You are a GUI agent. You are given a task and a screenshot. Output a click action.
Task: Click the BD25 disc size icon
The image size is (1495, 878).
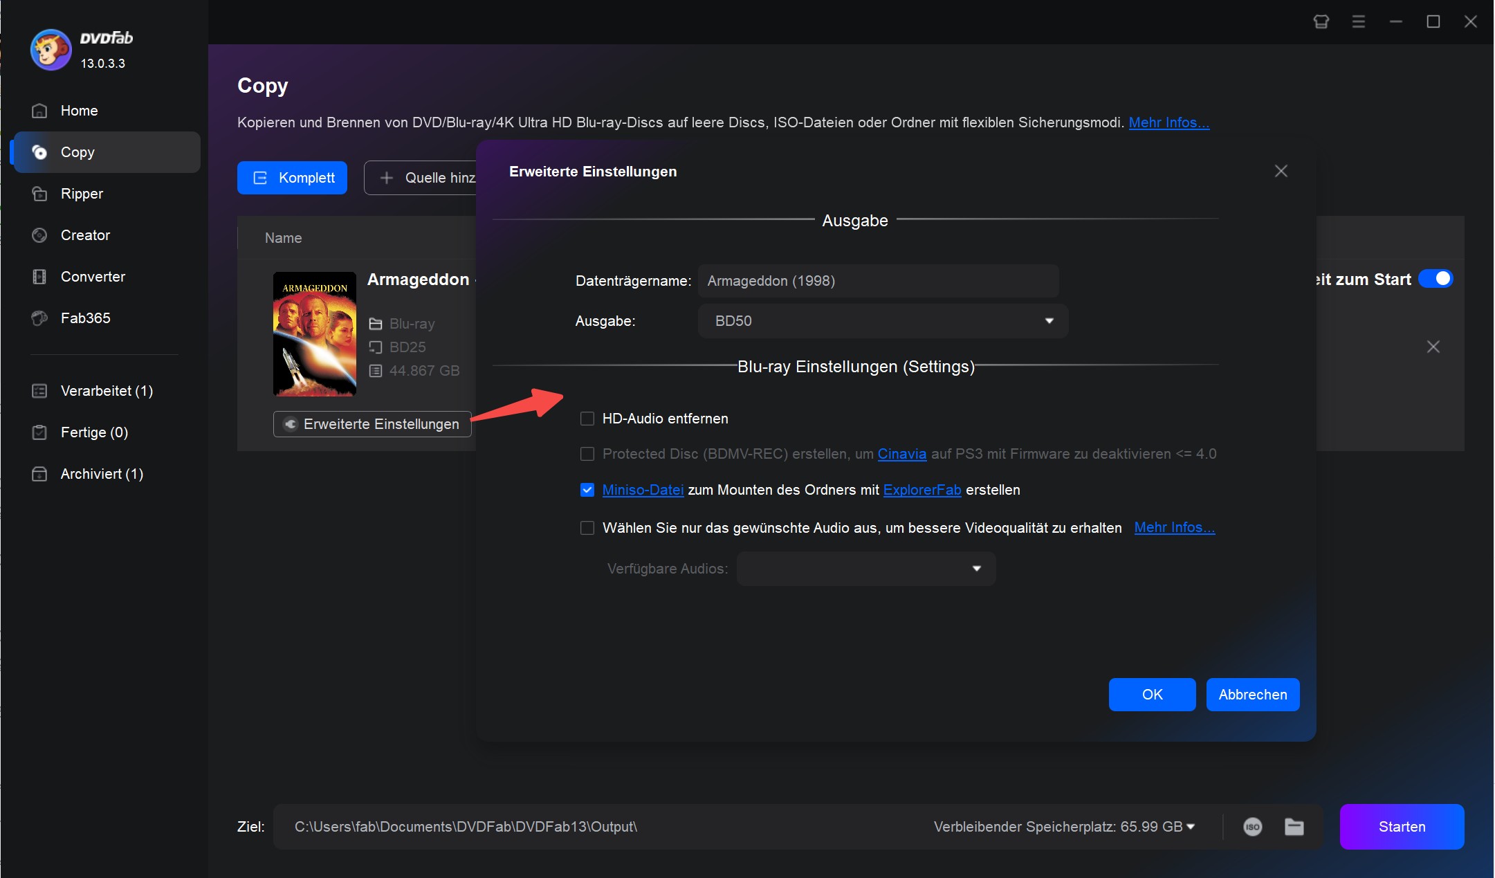[x=376, y=347]
